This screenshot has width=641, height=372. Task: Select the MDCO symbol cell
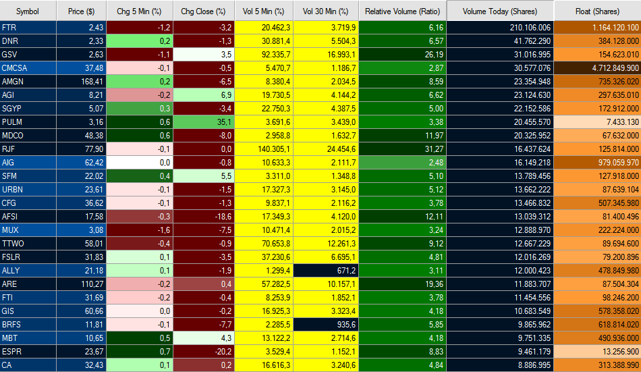(x=28, y=136)
